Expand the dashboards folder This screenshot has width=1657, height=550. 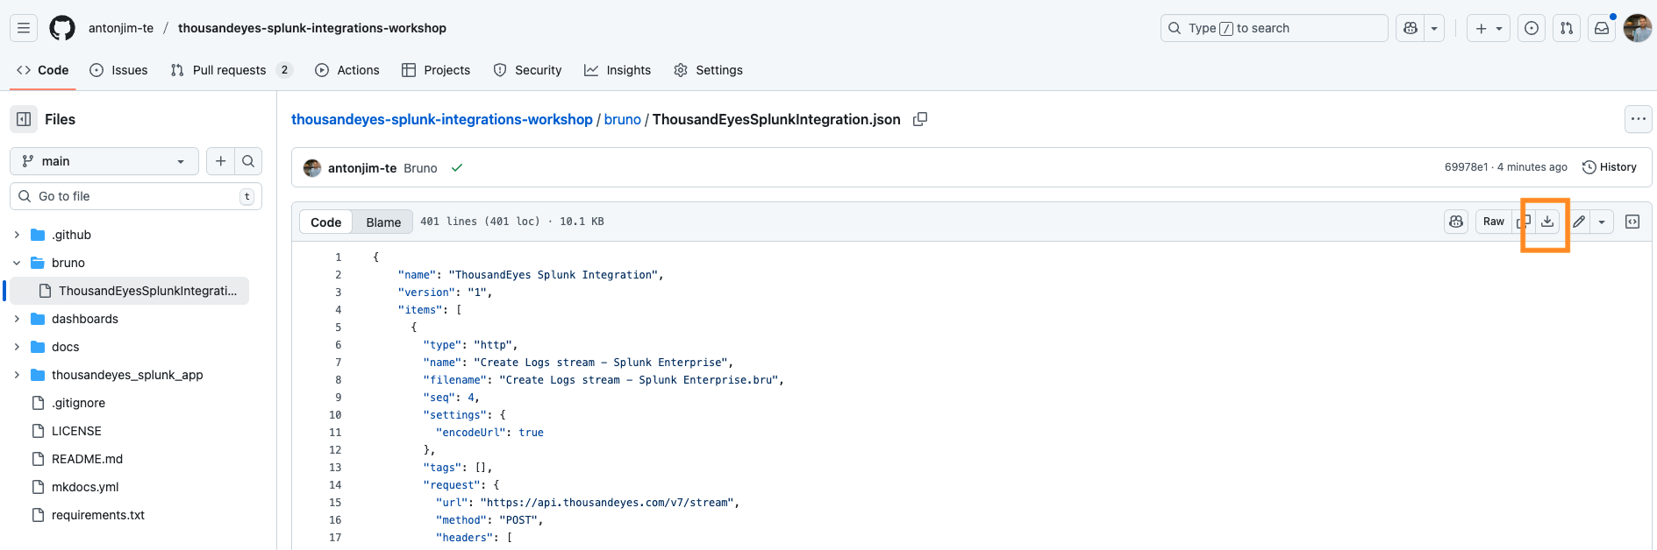point(17,319)
